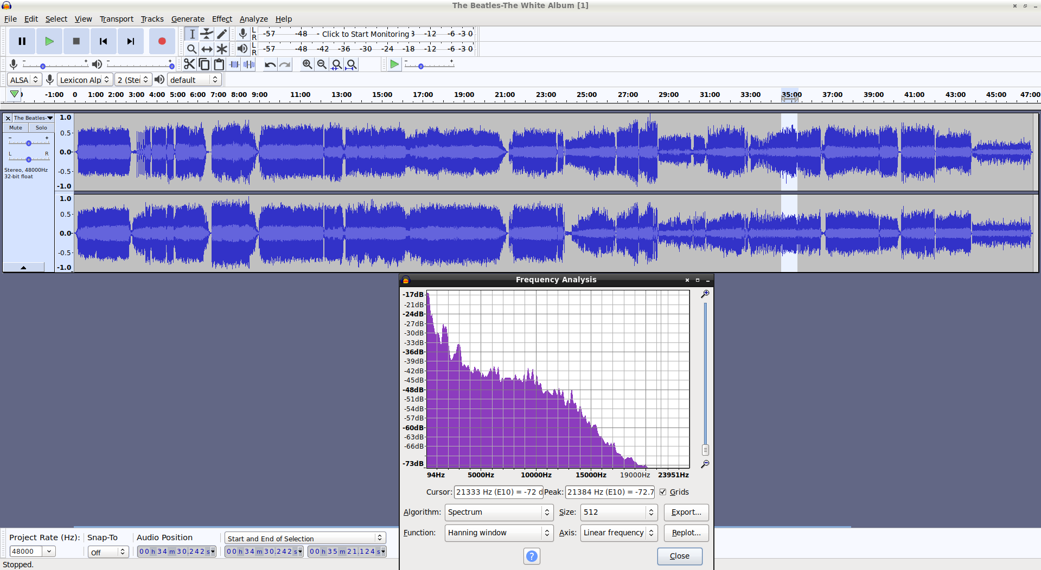Image resolution: width=1041 pixels, height=570 pixels.
Task: Click the Cut scissors icon
Action: point(189,64)
